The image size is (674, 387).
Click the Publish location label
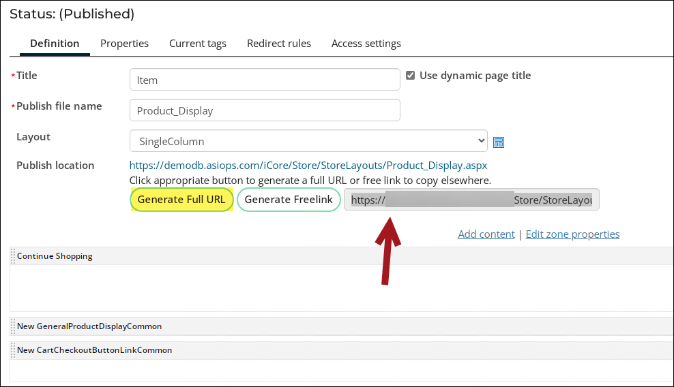(55, 166)
